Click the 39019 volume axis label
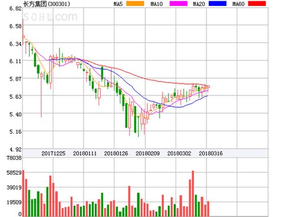 pos(14,187)
